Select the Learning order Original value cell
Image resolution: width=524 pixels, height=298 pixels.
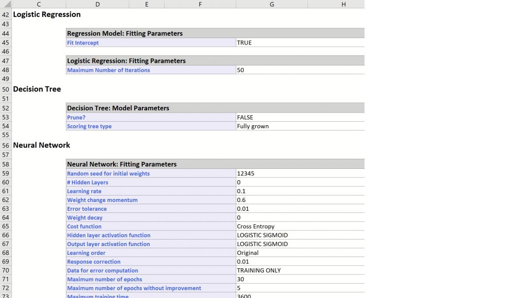300,253
